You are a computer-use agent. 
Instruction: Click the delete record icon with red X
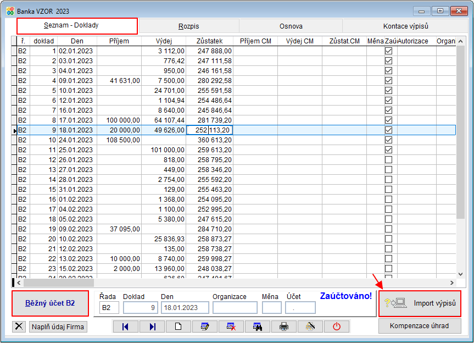[231, 327]
